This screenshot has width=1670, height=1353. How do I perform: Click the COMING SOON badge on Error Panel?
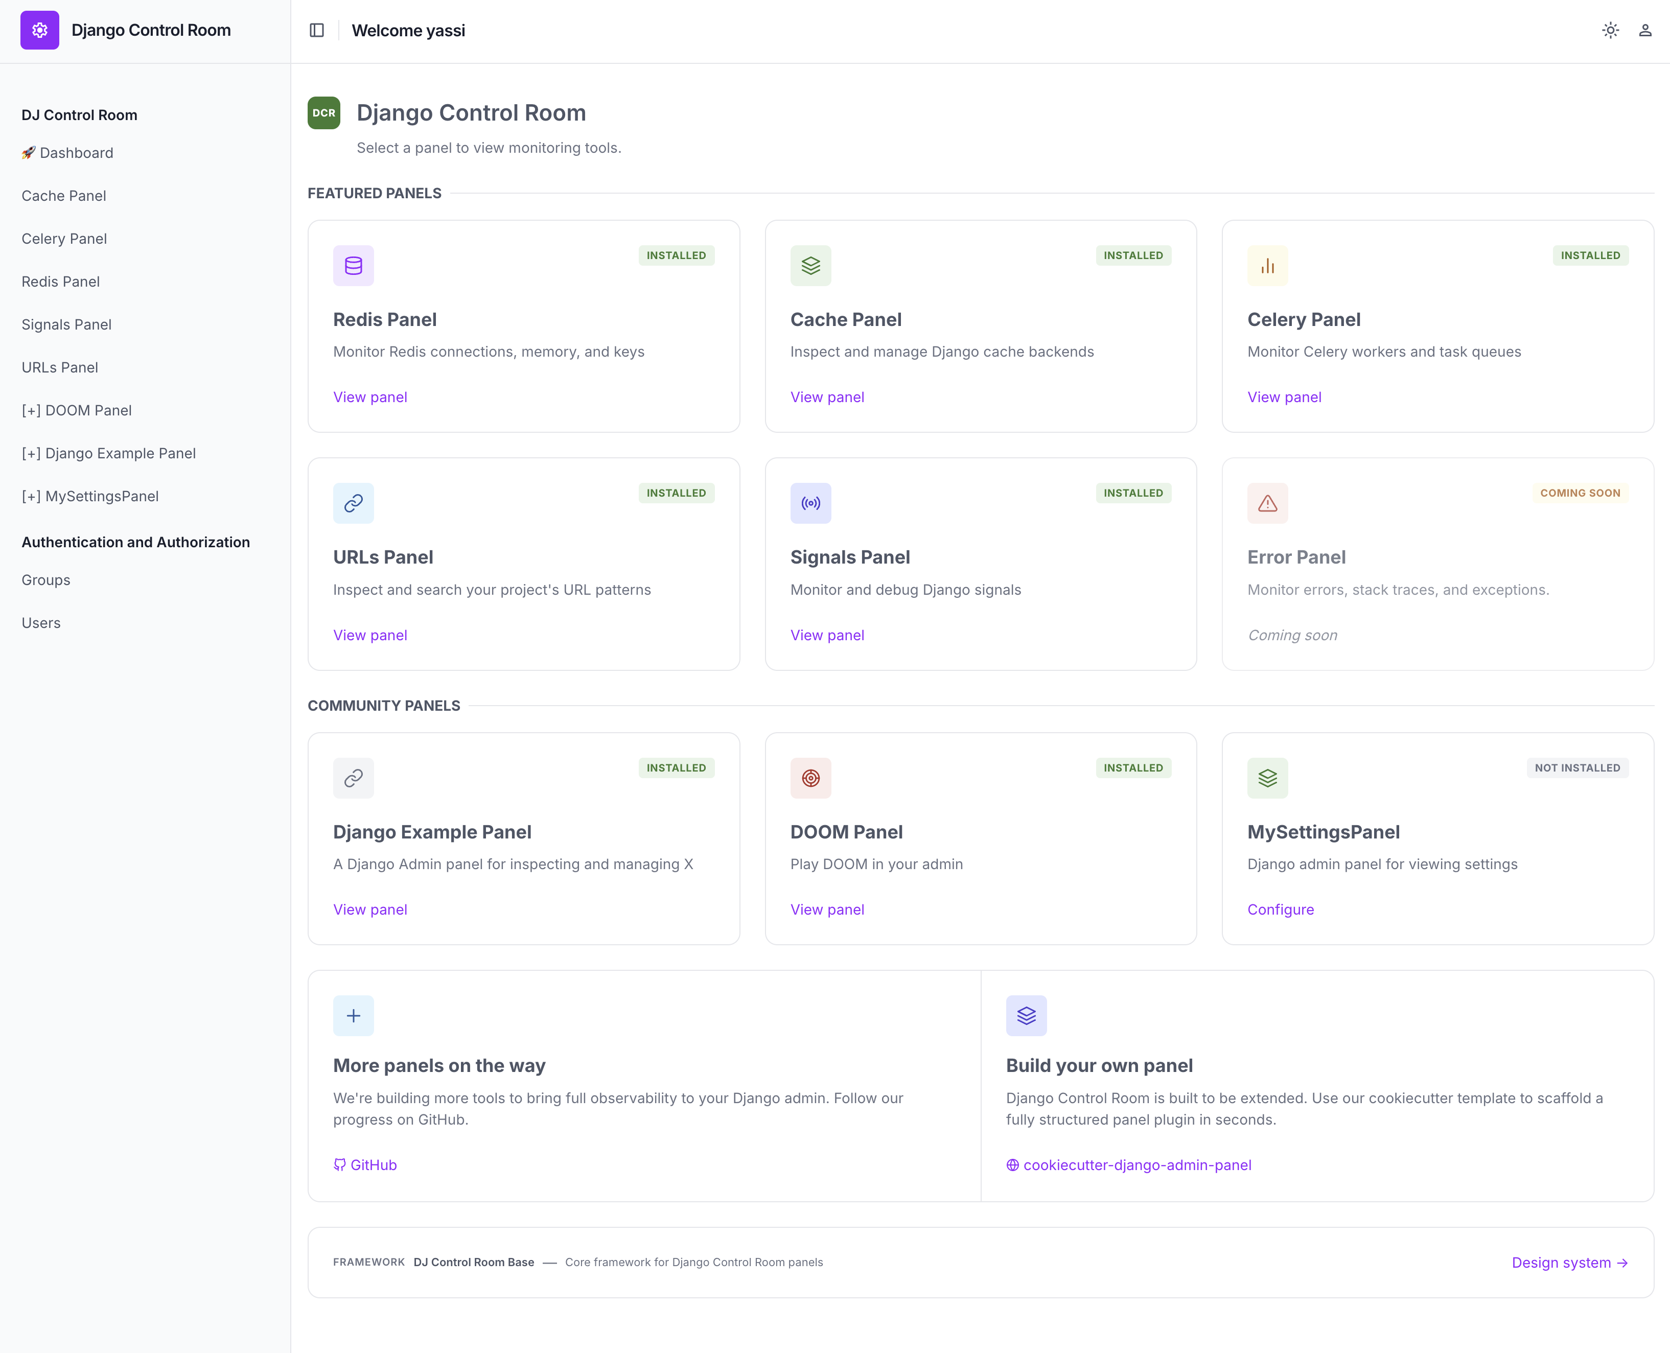(x=1581, y=494)
